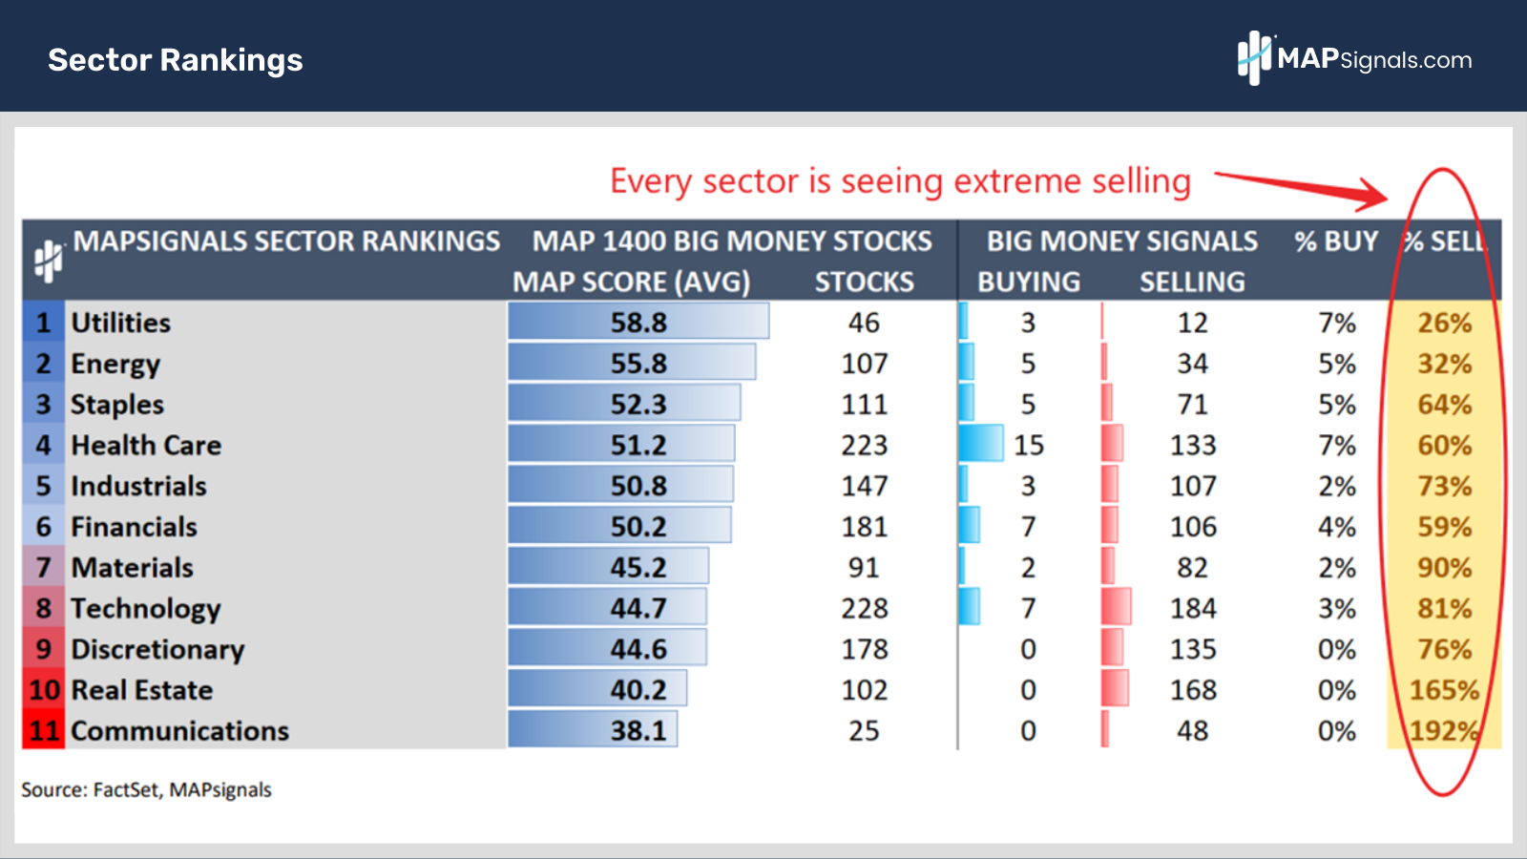Viewport: 1527px width, 859px height.
Task: Click the Source: FactSet, MAPsignals footnote
Action: tap(146, 790)
